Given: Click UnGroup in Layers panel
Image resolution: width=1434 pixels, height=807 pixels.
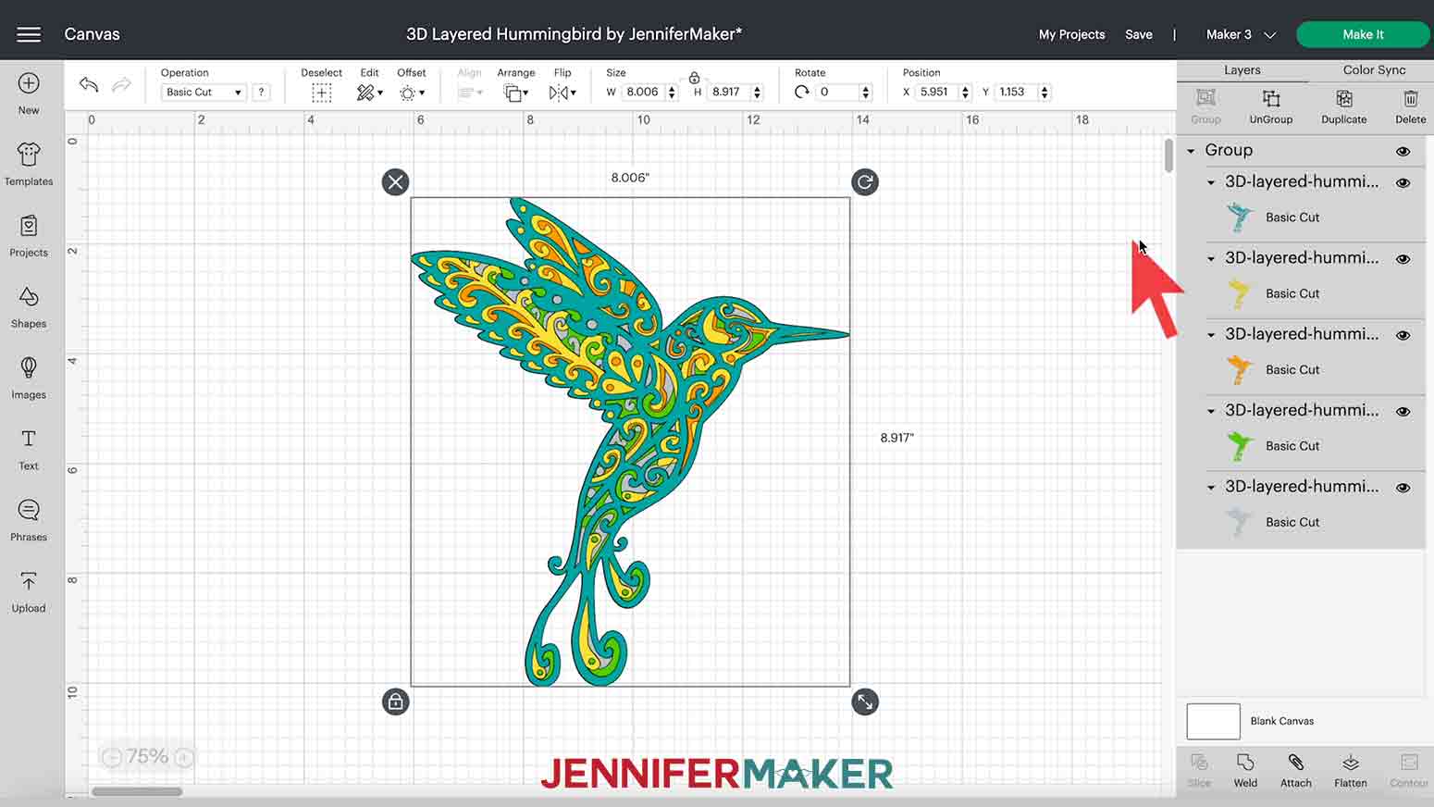Looking at the screenshot, I should 1271,107.
